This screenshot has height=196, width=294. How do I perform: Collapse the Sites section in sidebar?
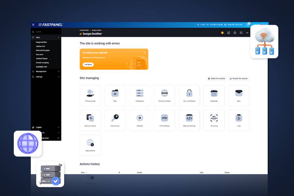[46, 37]
